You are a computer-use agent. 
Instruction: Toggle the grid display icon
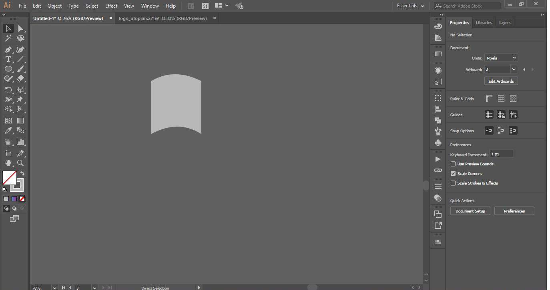click(501, 99)
